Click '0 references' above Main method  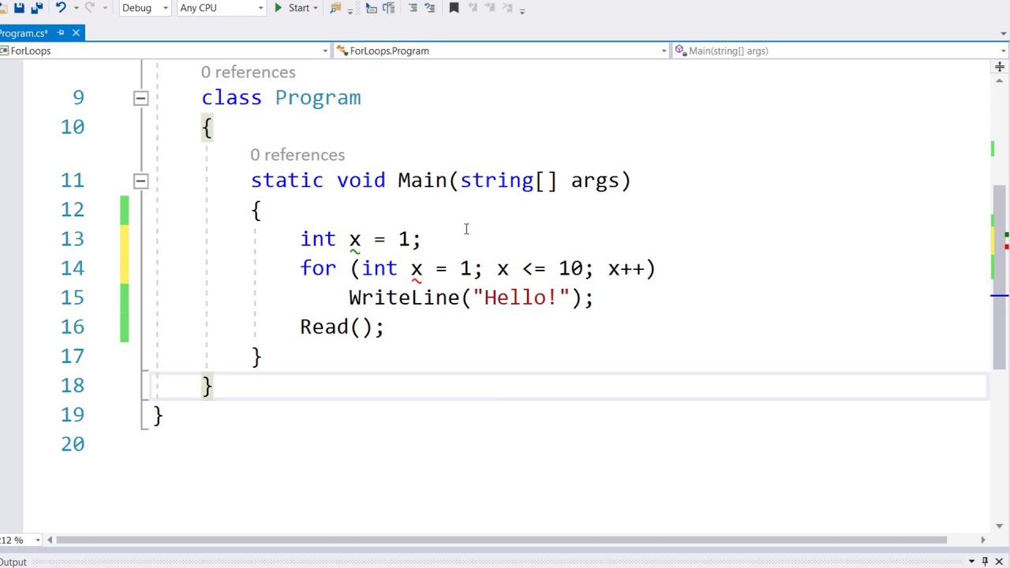297,155
